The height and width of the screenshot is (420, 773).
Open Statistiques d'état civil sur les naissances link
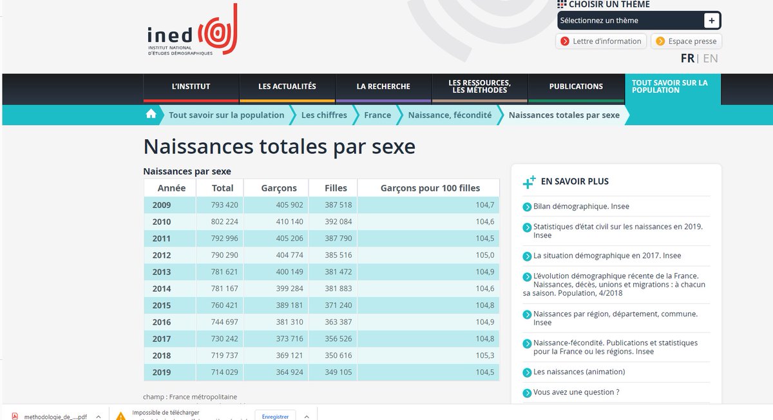tap(618, 231)
